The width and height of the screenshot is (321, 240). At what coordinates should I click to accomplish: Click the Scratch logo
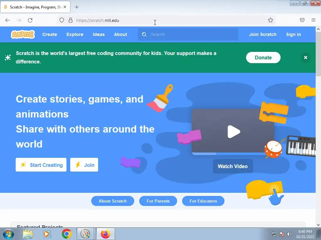23,34
